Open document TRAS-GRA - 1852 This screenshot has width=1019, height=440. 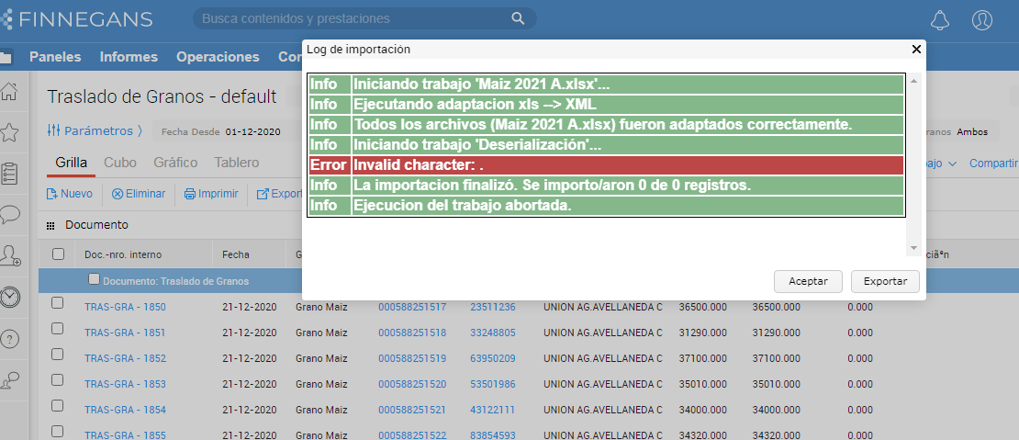(x=125, y=358)
